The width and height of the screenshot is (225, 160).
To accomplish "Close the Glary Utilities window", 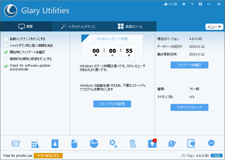I will 219,4.
